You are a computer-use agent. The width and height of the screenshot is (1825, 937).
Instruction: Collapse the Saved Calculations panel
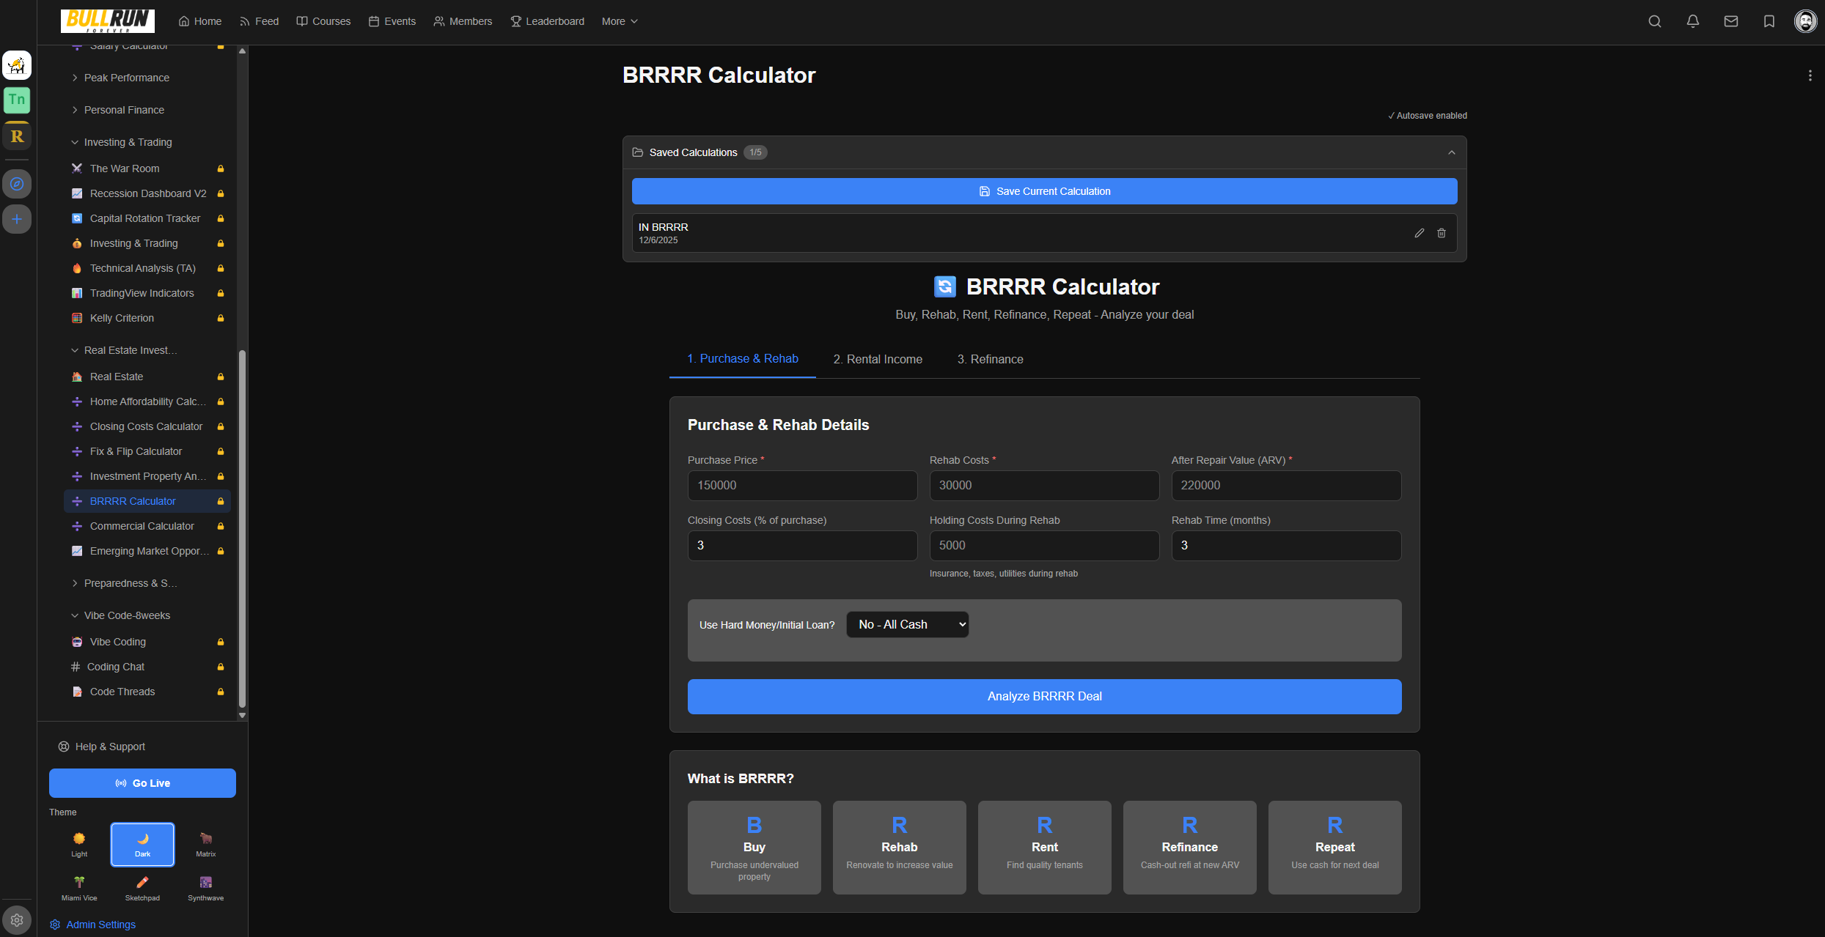(x=1452, y=152)
